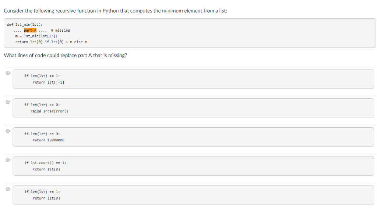Click the 'def lst_min(lst):' code line
The image size is (377, 215).
tap(24, 25)
